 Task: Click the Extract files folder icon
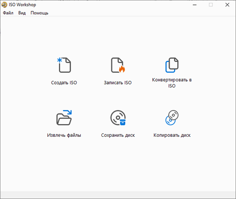(64, 118)
